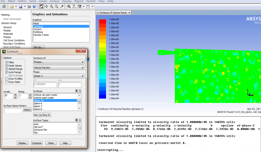
Task: Open the Volume fraction dropdown
Action: tap(59, 68)
